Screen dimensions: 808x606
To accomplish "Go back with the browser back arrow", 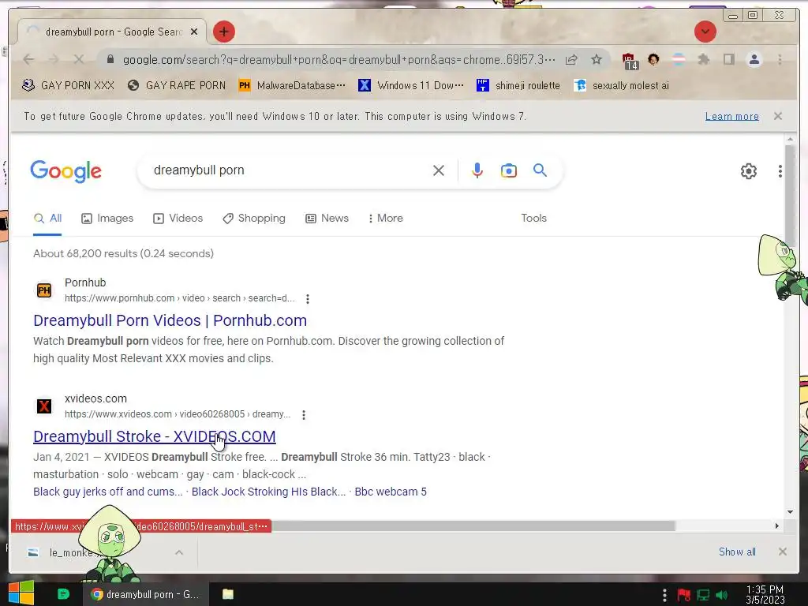I will (x=29, y=59).
